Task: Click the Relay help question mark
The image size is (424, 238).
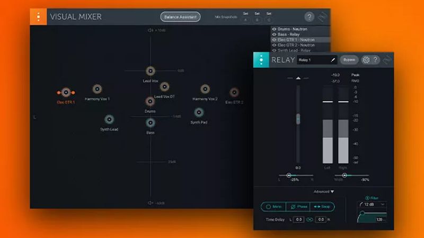Action: point(375,60)
